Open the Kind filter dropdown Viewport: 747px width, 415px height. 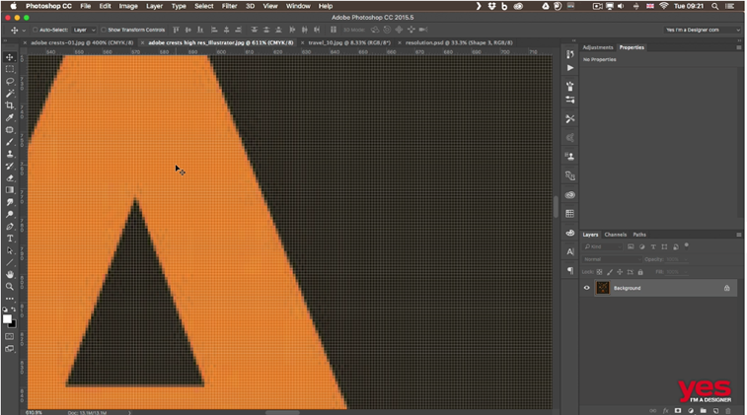point(603,246)
